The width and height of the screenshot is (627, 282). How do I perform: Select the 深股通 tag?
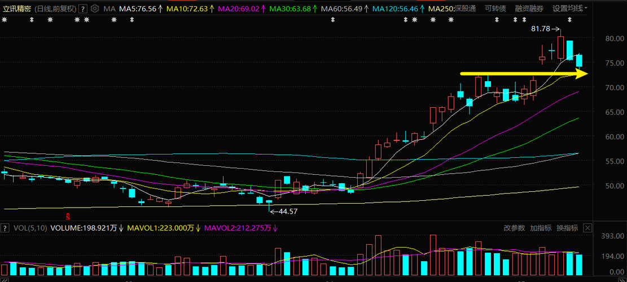(x=464, y=8)
